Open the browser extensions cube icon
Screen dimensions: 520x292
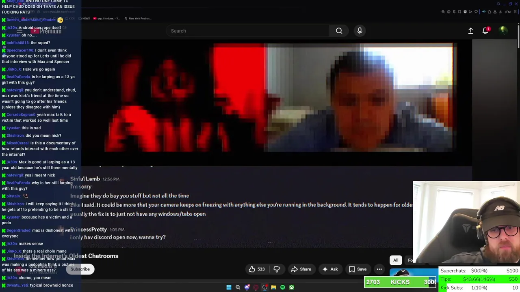[x=490, y=12]
